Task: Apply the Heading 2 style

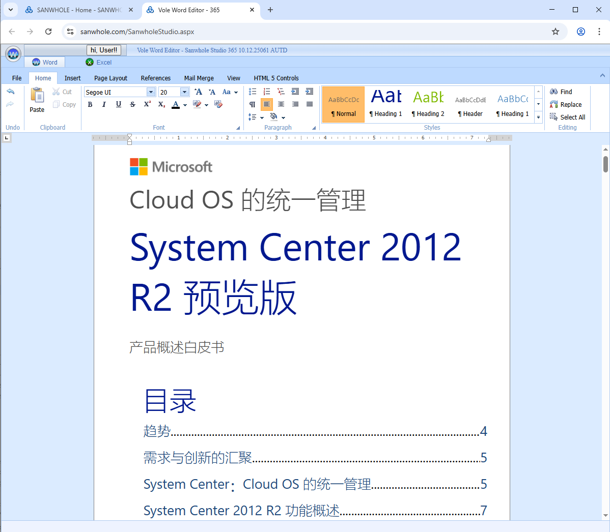Action: pyautogui.click(x=428, y=104)
